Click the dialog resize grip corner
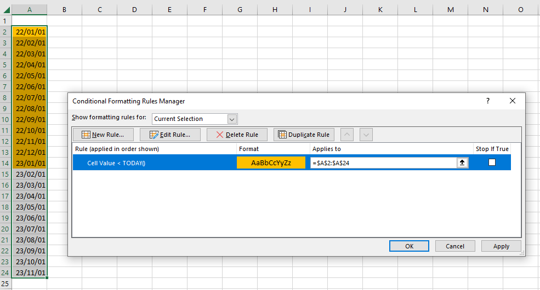540x290 pixels. 522,253
